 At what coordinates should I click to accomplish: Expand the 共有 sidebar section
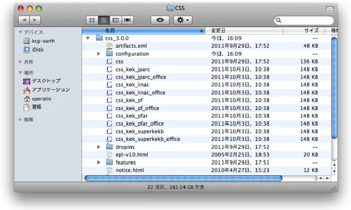click(20, 62)
